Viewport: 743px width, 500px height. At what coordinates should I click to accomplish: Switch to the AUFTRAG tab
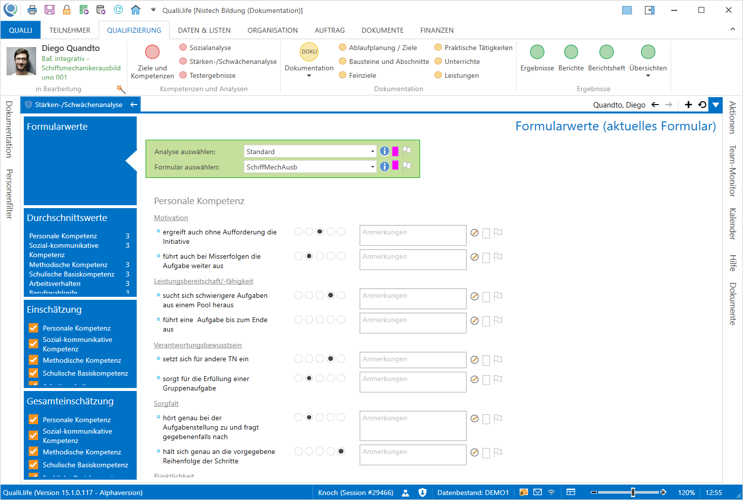click(x=329, y=30)
